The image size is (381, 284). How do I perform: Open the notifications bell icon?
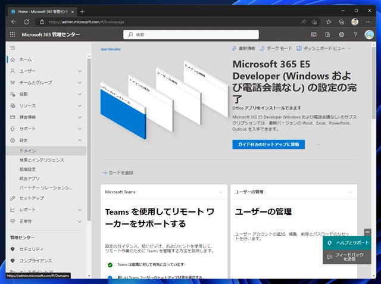(x=328, y=35)
